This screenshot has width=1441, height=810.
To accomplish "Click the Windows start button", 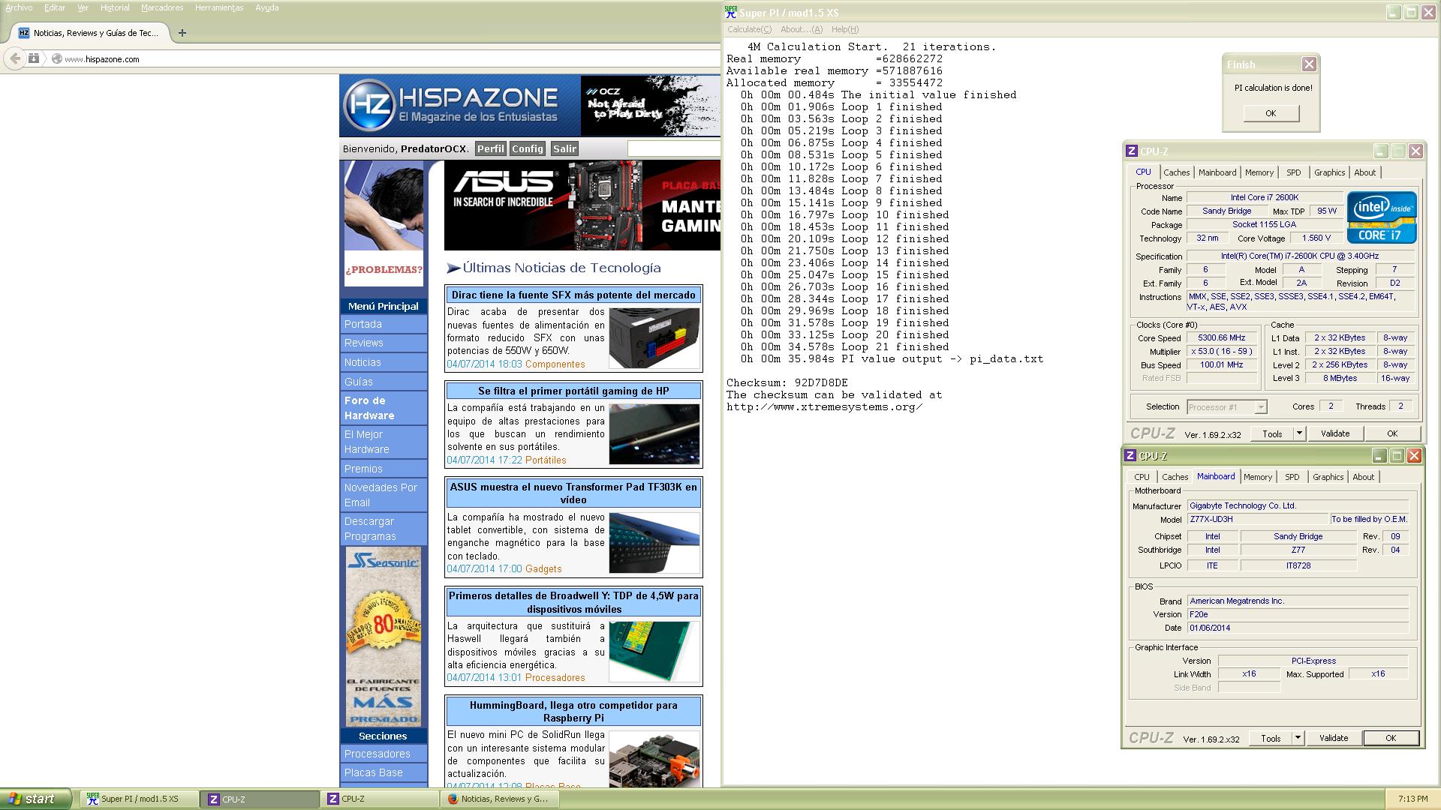I will [34, 799].
